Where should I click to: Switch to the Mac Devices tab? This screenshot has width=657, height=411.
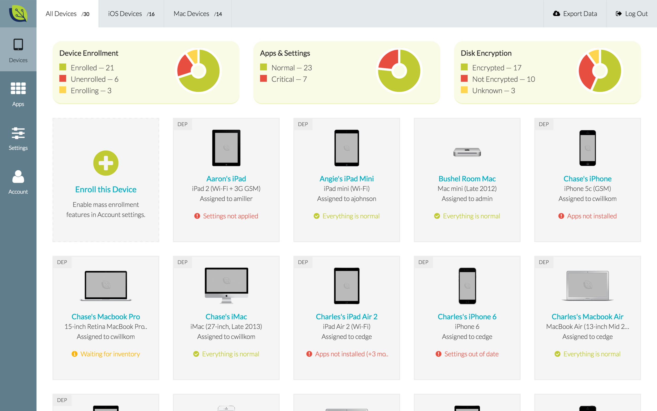pos(198,14)
